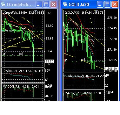This screenshot has height=115, width=120.
Task: Close the LCrudeFeb chart window
Action: pyautogui.click(x=53, y=4)
